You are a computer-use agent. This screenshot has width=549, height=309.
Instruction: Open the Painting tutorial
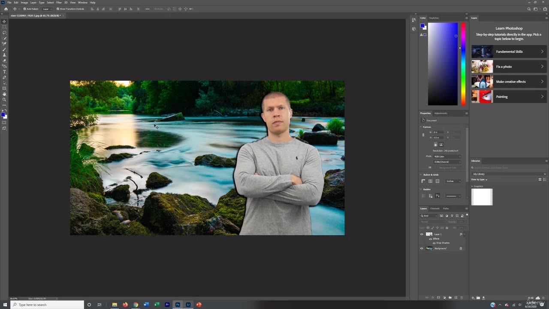pos(509,97)
